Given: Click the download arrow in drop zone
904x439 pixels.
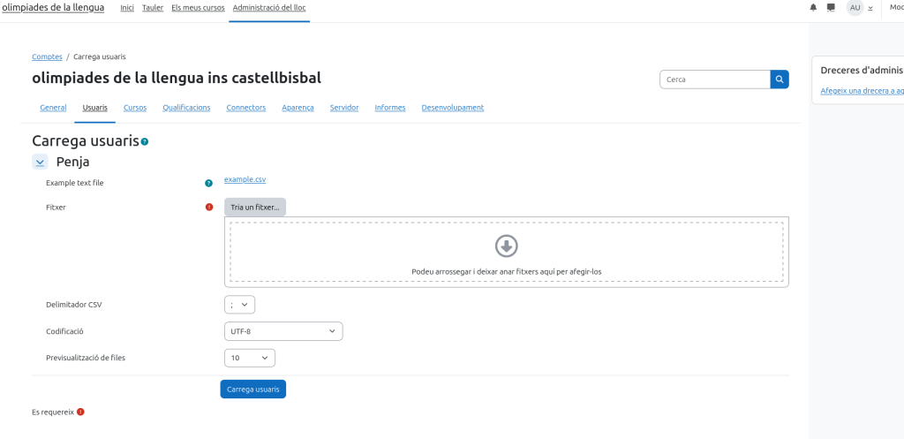Looking at the screenshot, I should (x=507, y=246).
